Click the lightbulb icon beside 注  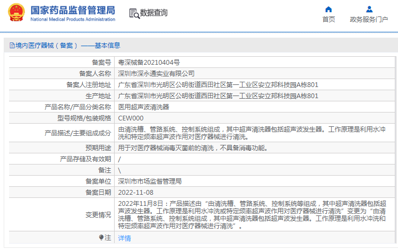(x=101, y=238)
